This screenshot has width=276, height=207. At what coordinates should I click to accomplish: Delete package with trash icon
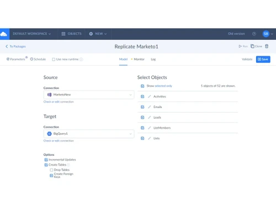click(x=267, y=46)
